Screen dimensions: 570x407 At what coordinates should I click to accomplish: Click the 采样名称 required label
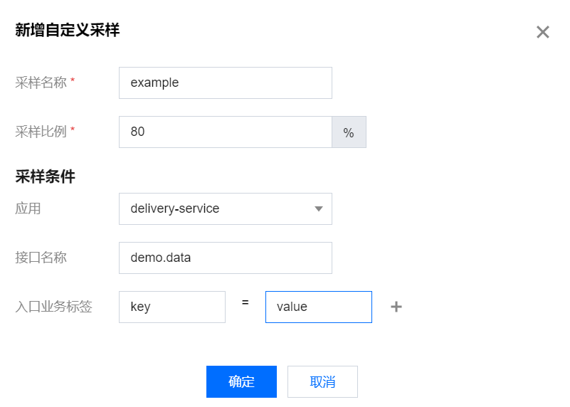45,83
